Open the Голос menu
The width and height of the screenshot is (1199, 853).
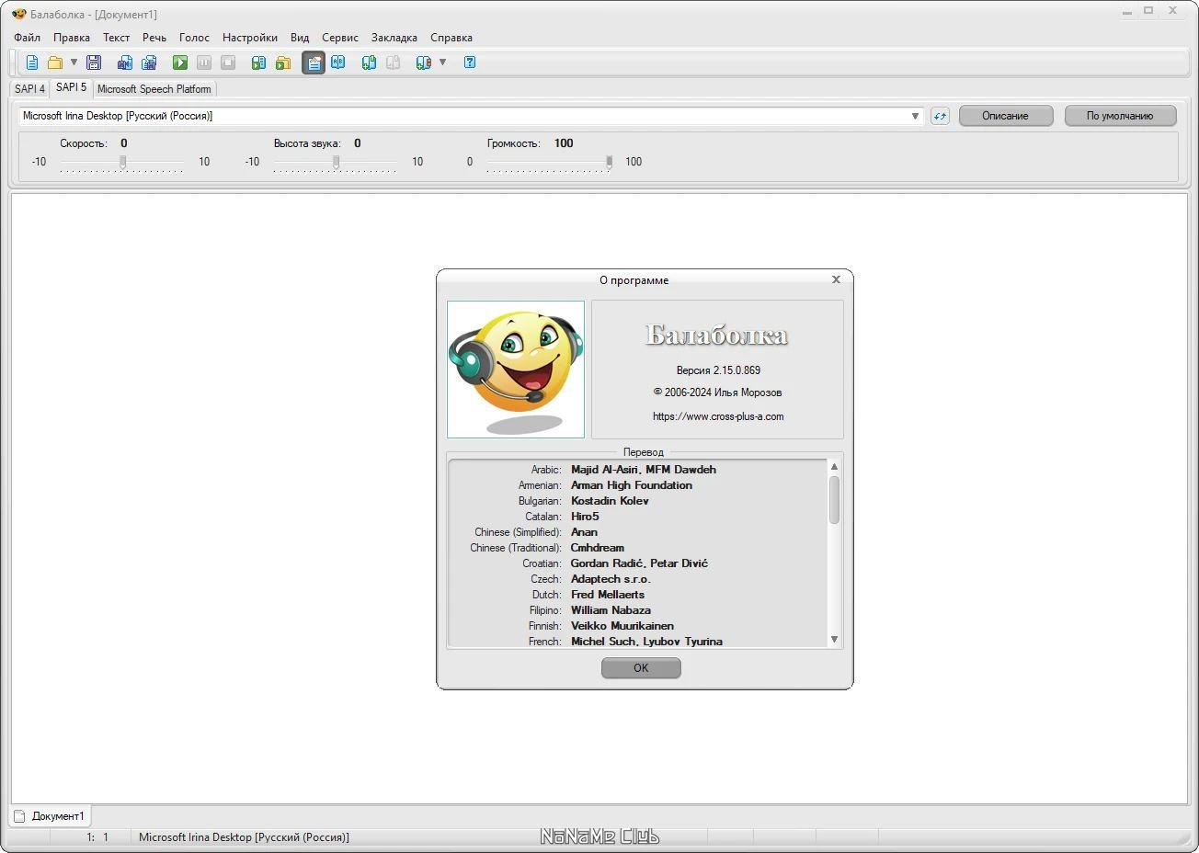(x=194, y=38)
